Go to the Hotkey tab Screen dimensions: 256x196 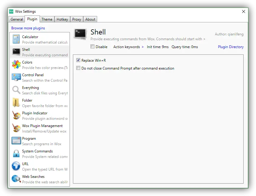[62, 19]
